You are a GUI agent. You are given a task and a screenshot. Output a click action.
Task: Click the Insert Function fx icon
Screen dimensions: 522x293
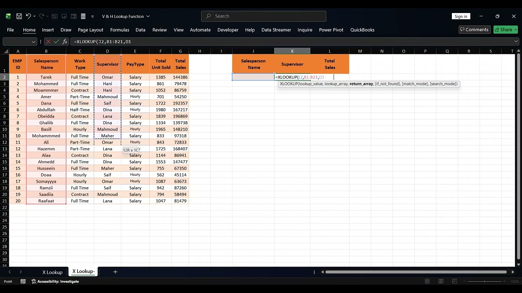pyautogui.click(x=65, y=42)
